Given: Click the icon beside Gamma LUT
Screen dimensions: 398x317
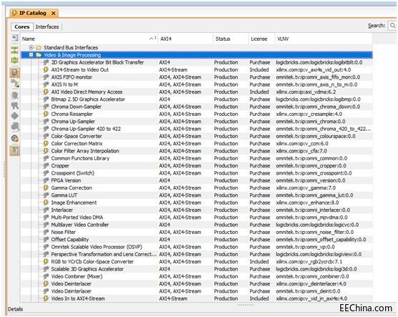Looking at the screenshot, I should pyautogui.click(x=46, y=195).
